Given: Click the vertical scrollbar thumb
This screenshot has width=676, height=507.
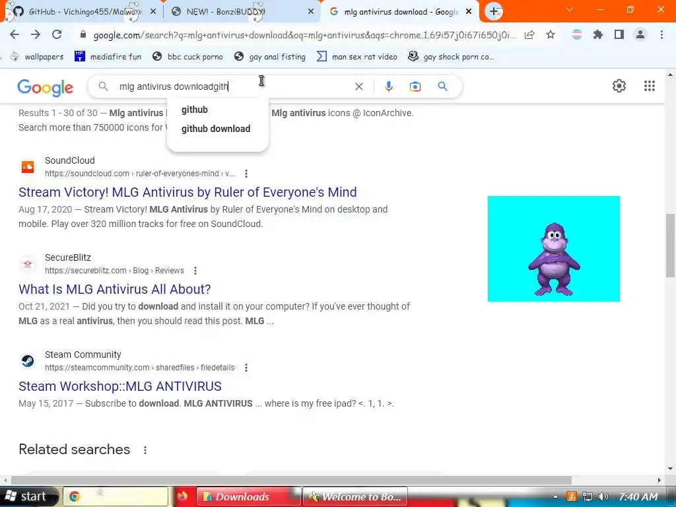Looking at the screenshot, I should click(x=671, y=246).
